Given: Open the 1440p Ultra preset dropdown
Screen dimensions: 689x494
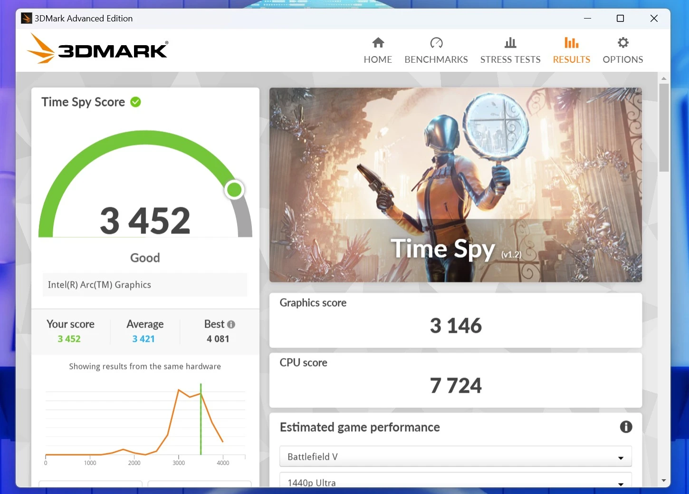Looking at the screenshot, I should 455,482.
